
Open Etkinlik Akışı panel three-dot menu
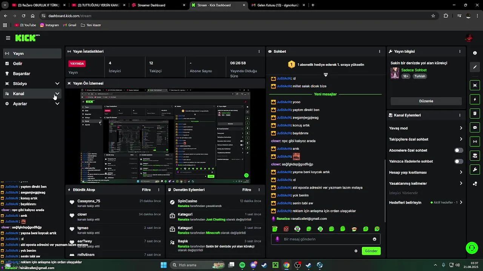pos(158,190)
